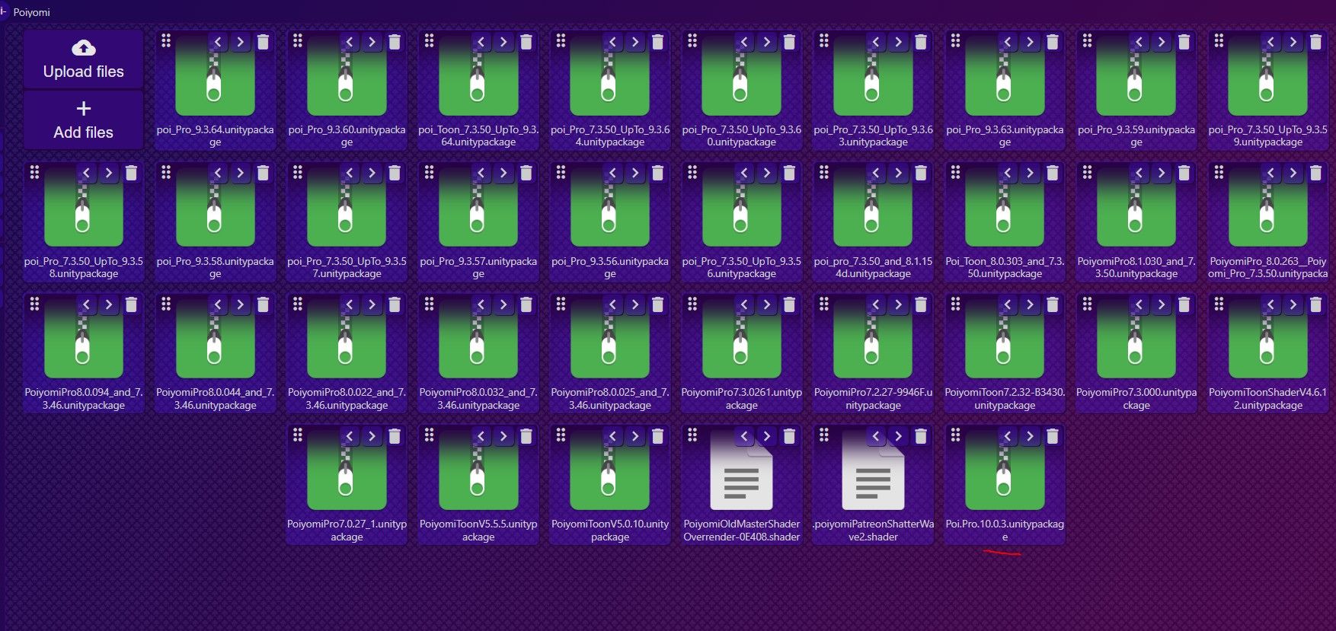Screen dimensions: 1336x631
Task: Delete poi_Pro_9.3.59.unitypackage with the trash icon
Action: pos(1184,42)
